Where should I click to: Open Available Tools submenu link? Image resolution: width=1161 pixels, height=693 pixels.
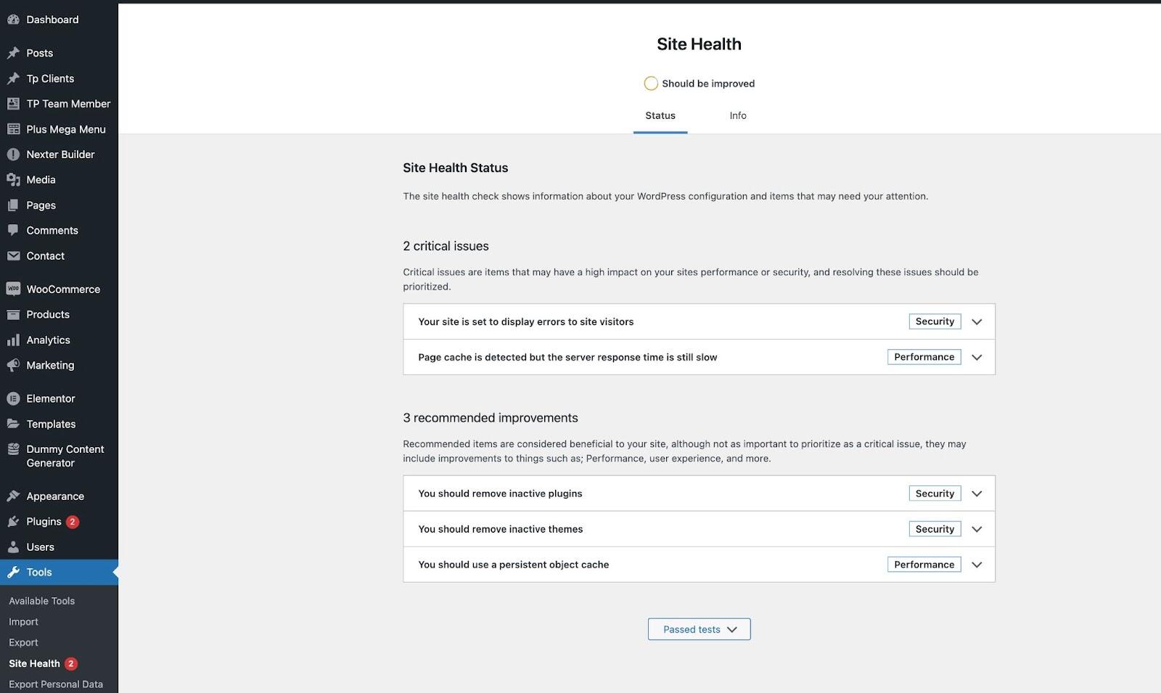[x=41, y=601]
